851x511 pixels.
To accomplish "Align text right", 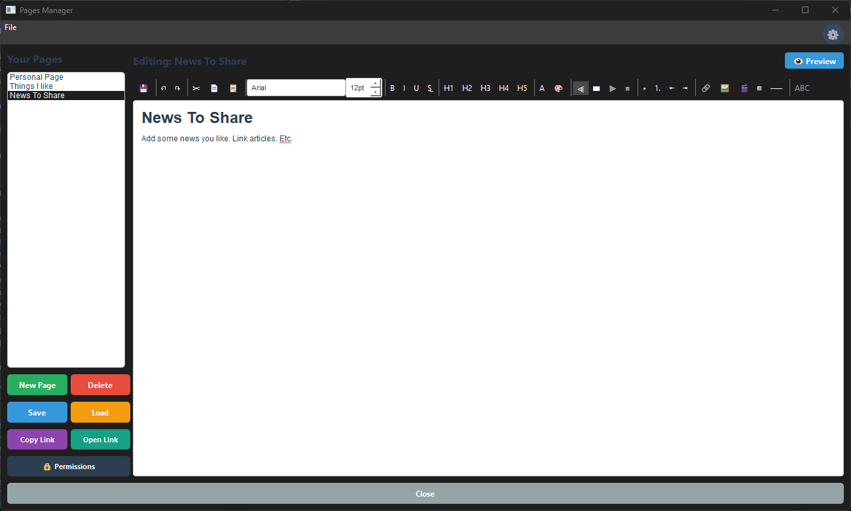I will [613, 88].
